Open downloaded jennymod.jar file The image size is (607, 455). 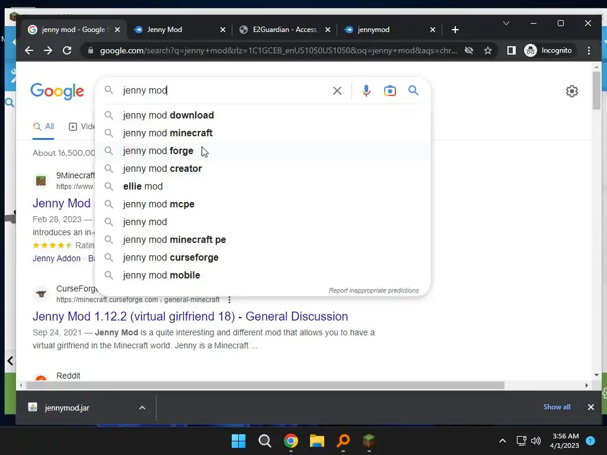click(67, 408)
